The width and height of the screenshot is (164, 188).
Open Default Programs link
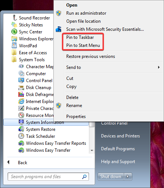click(x=118, y=149)
